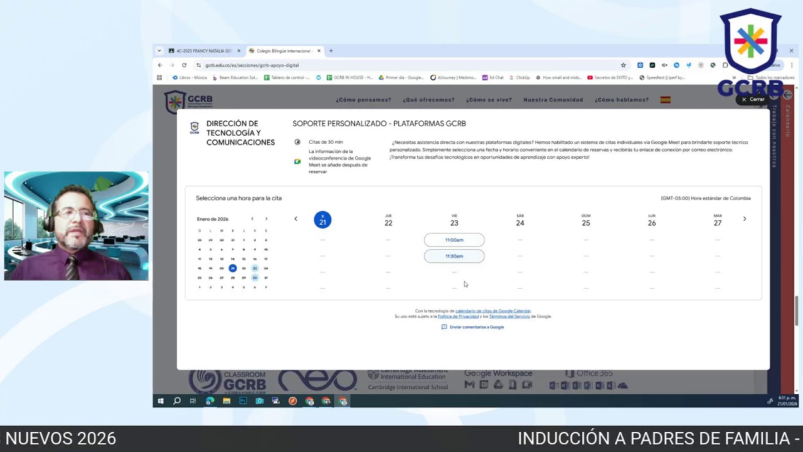803x452 pixels.
Task: Open the Tablero de control bookmark
Action: [x=287, y=78]
